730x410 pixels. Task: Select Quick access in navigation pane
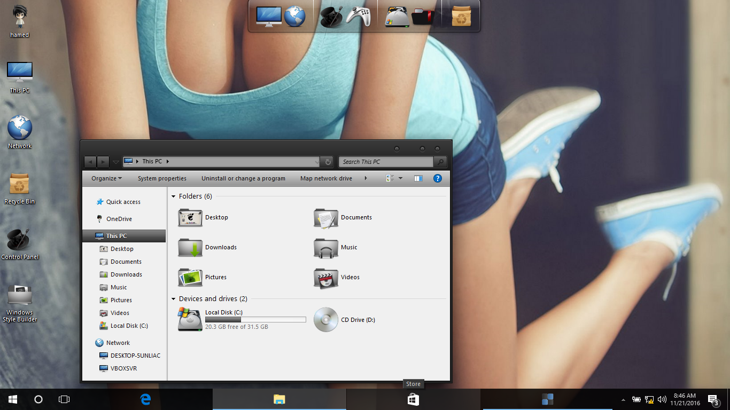tap(123, 202)
